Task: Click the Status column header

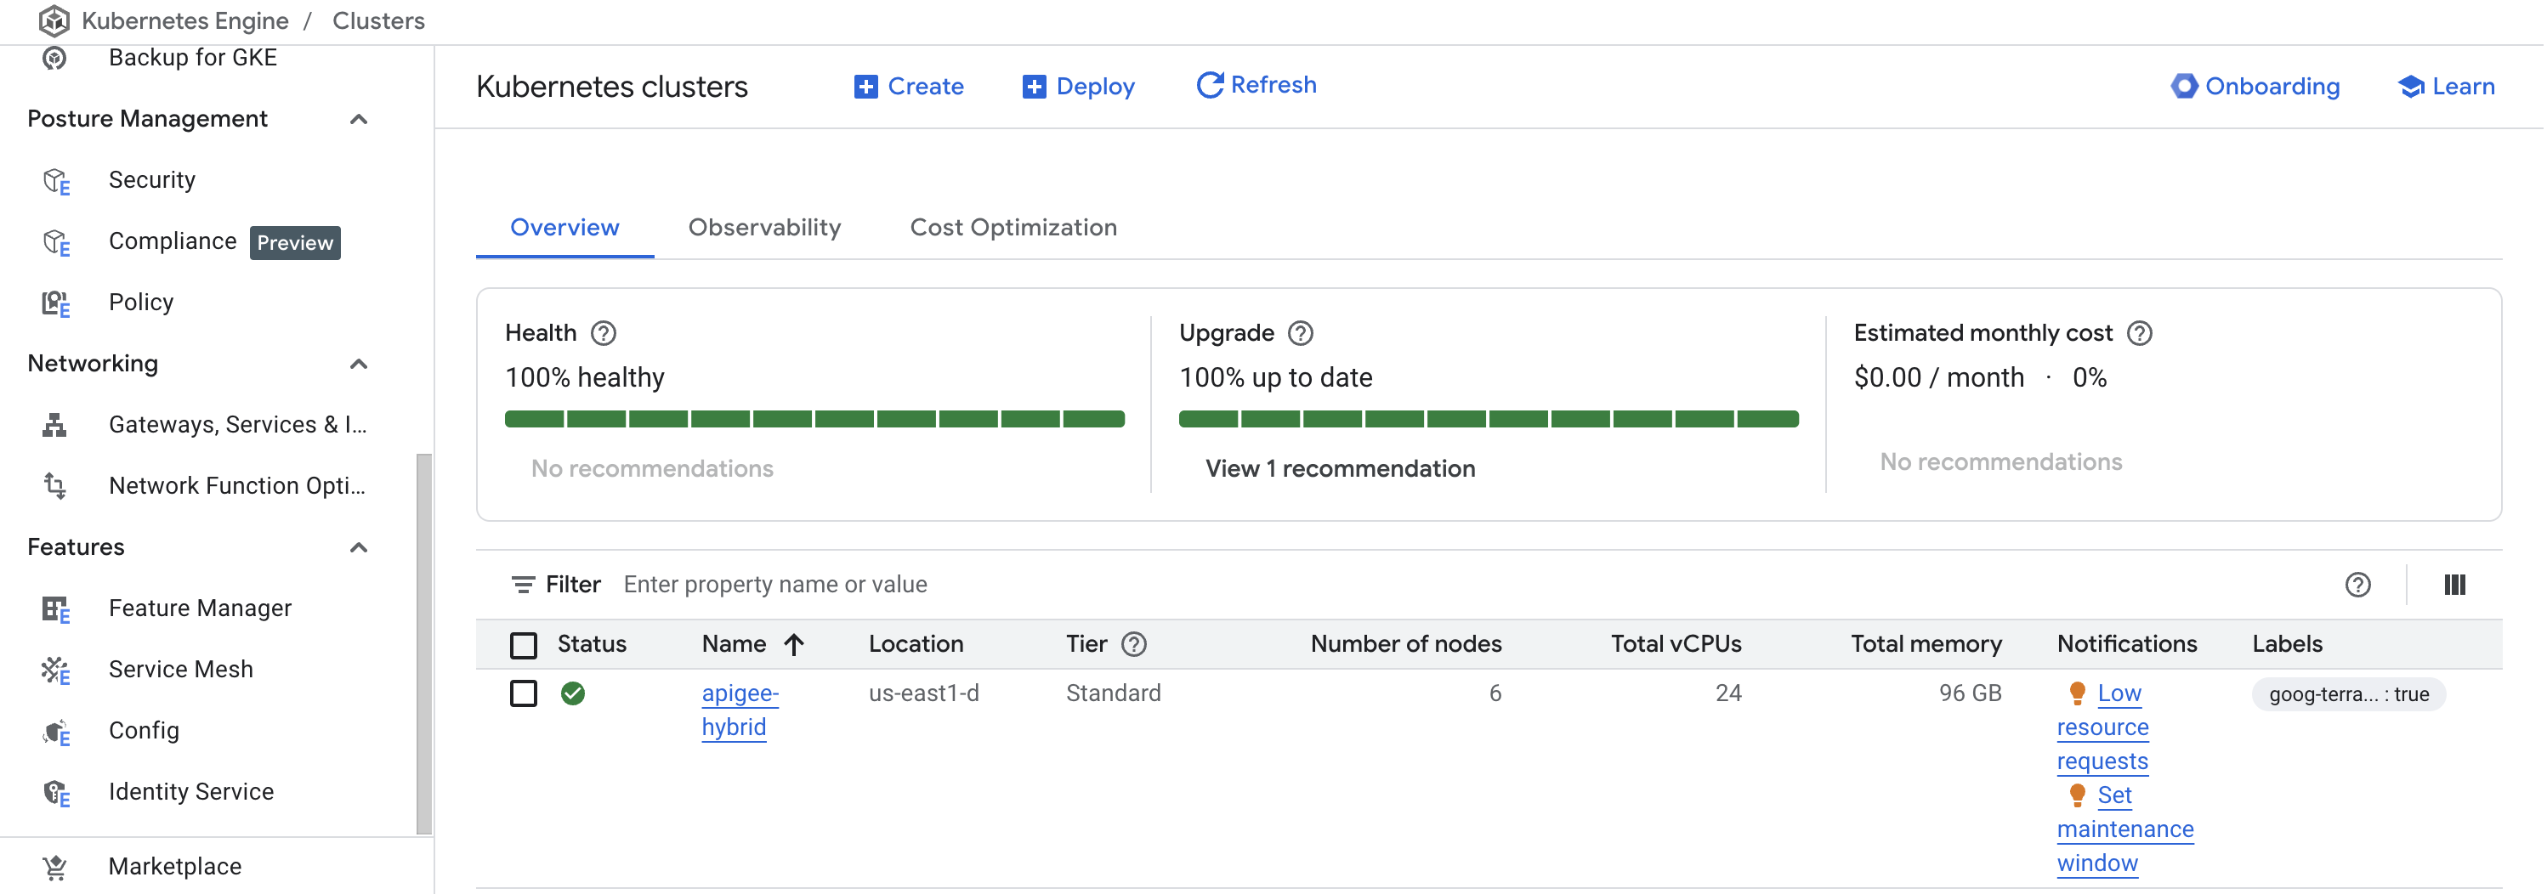Action: click(x=592, y=645)
